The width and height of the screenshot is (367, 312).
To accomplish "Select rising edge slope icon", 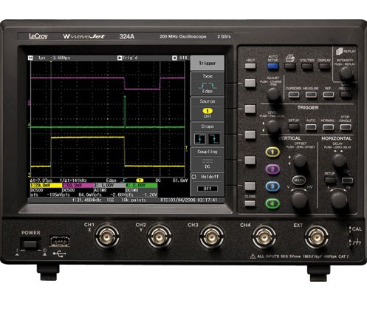I will pyautogui.click(x=200, y=139).
